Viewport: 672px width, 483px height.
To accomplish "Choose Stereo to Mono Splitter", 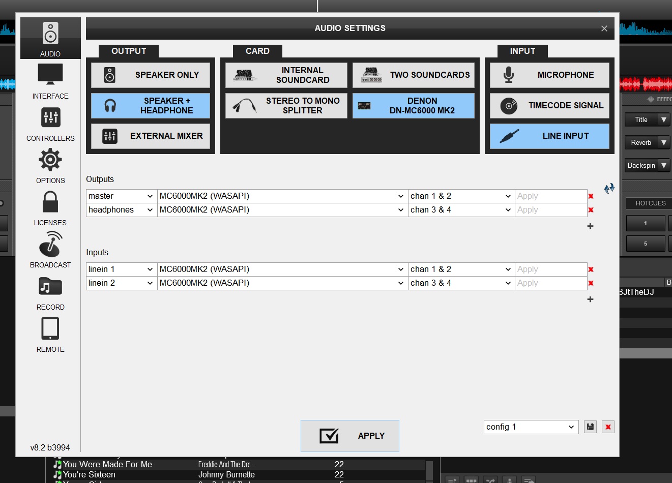I will [286, 106].
